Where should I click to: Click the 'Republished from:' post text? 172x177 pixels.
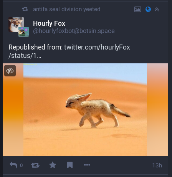[x=36, y=47]
